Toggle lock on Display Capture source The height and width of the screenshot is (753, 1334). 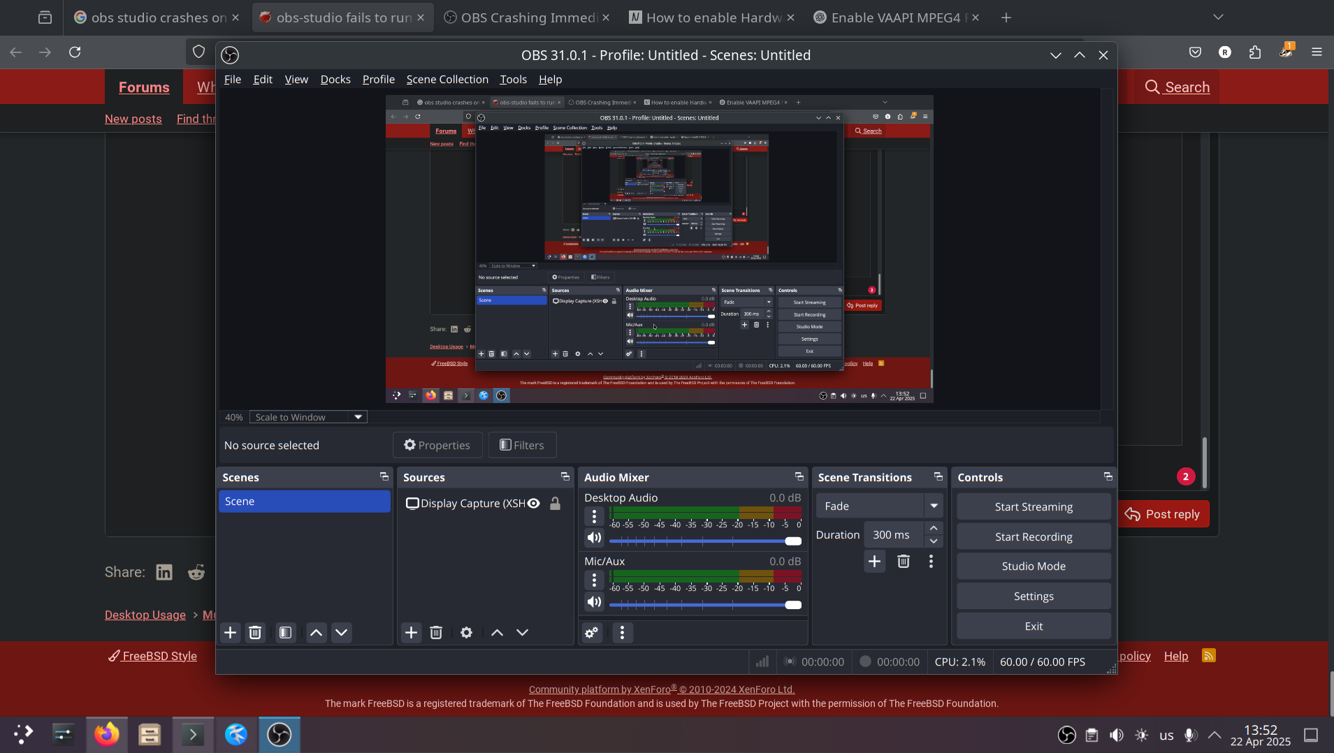pyautogui.click(x=555, y=504)
